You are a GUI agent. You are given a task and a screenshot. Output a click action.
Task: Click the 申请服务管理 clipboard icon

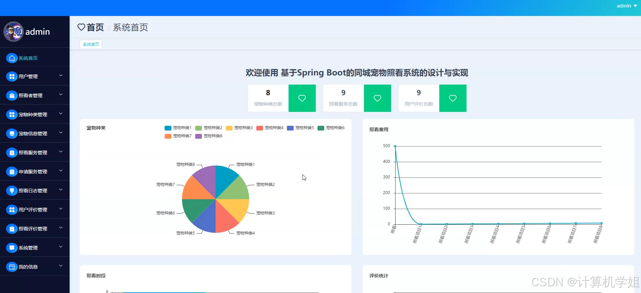coord(12,172)
